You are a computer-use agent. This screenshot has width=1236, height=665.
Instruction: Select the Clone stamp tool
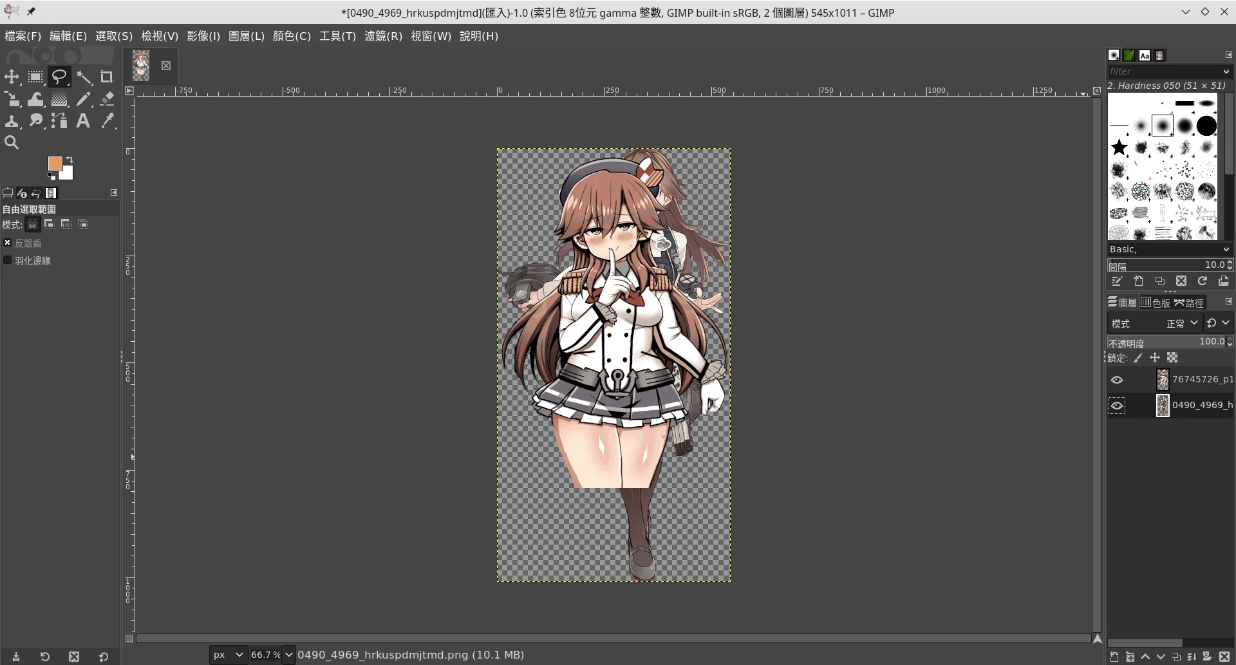click(x=12, y=121)
